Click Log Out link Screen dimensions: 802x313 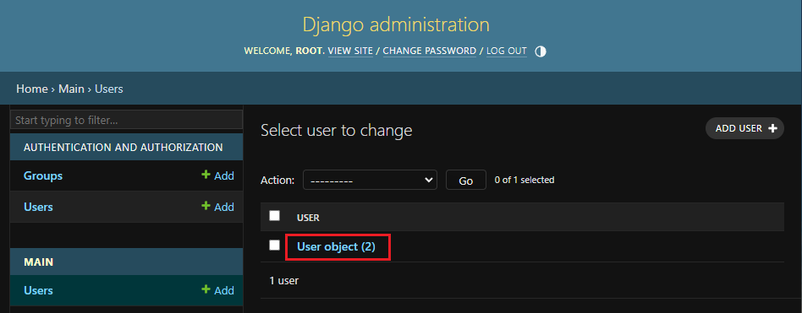[507, 51]
